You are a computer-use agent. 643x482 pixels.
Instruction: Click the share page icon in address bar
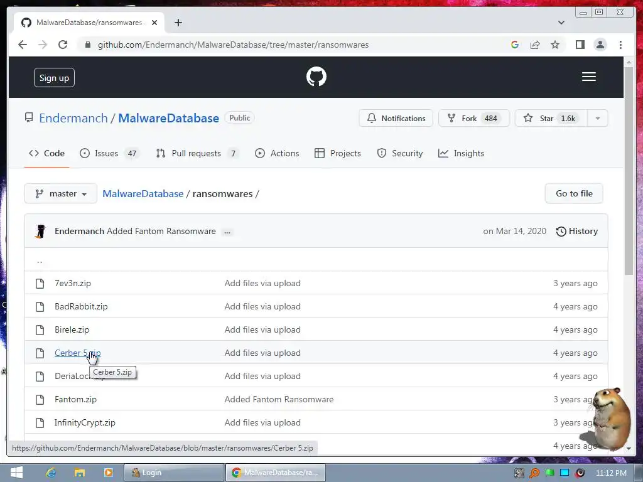tap(535, 45)
